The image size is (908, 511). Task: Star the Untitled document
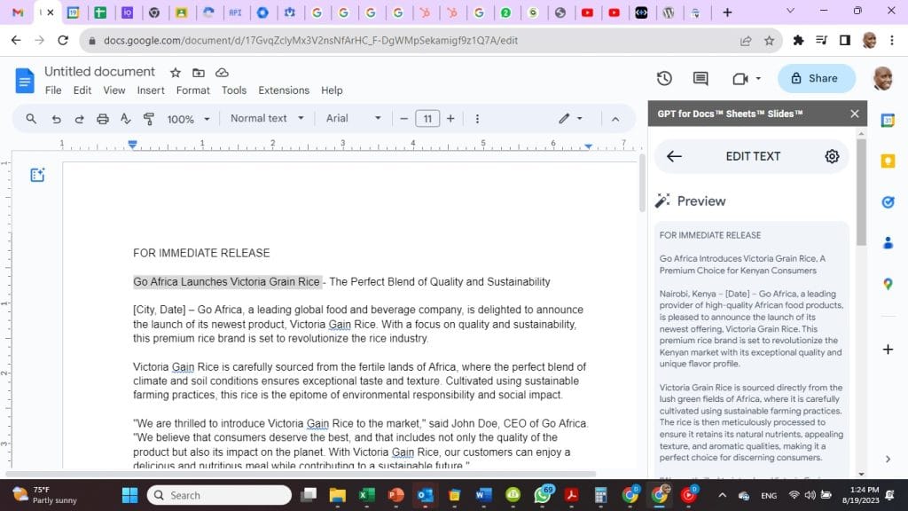176,72
